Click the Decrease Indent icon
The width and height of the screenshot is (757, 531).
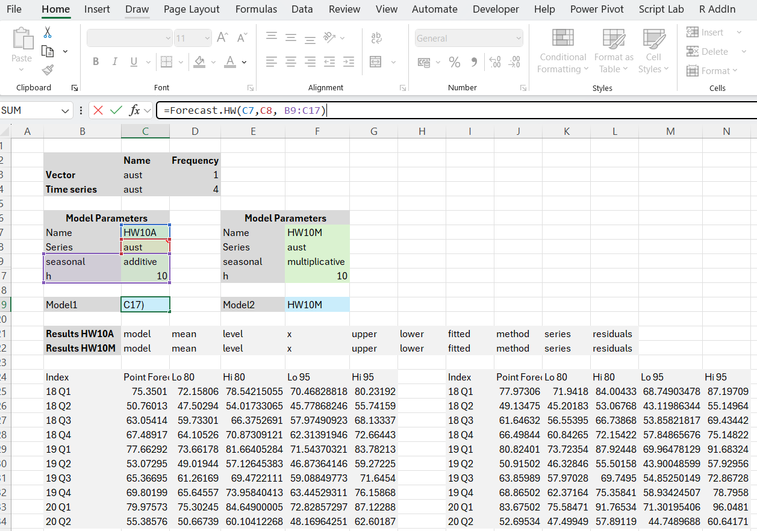pos(329,62)
